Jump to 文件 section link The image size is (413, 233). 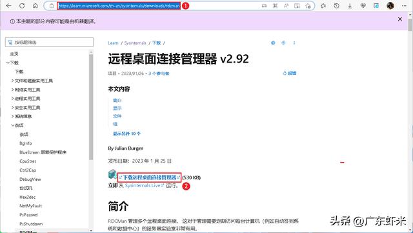pos(117,116)
